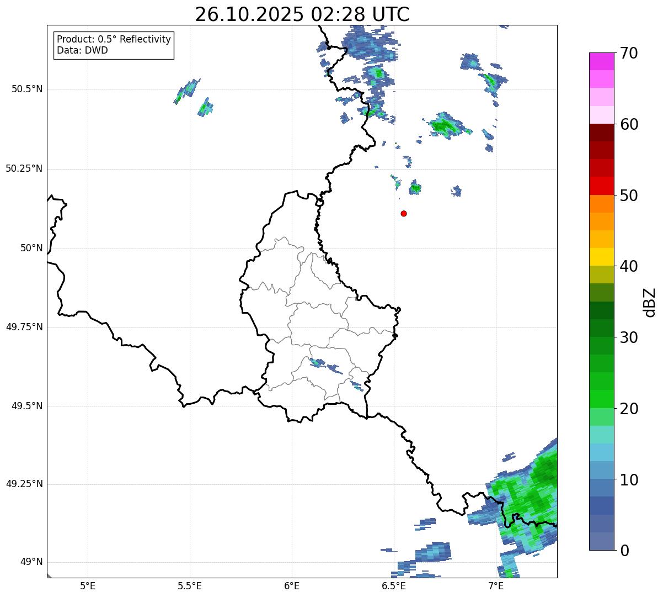Click the latitude label '49.25°N'
The image size is (663, 597).
[x=24, y=484]
